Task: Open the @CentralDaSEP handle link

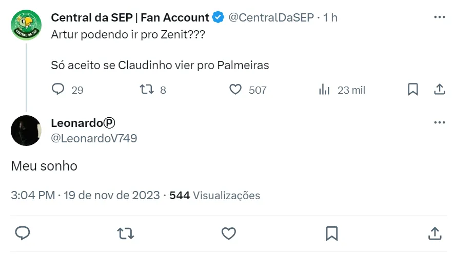Action: 270,17
